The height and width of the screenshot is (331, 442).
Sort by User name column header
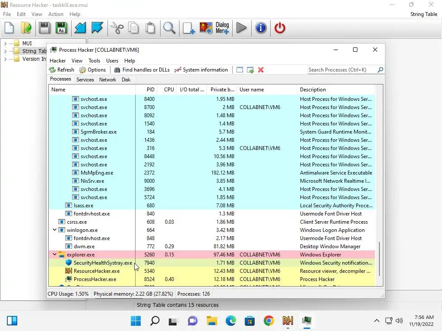(267, 90)
